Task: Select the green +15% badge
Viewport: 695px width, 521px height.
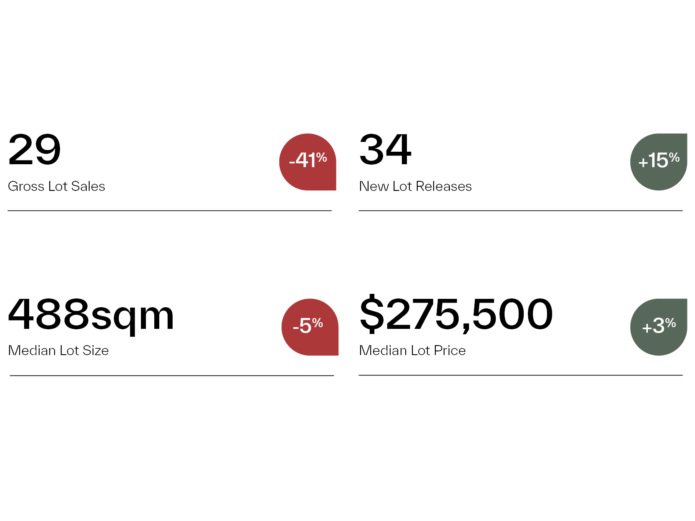Action: coord(659,162)
